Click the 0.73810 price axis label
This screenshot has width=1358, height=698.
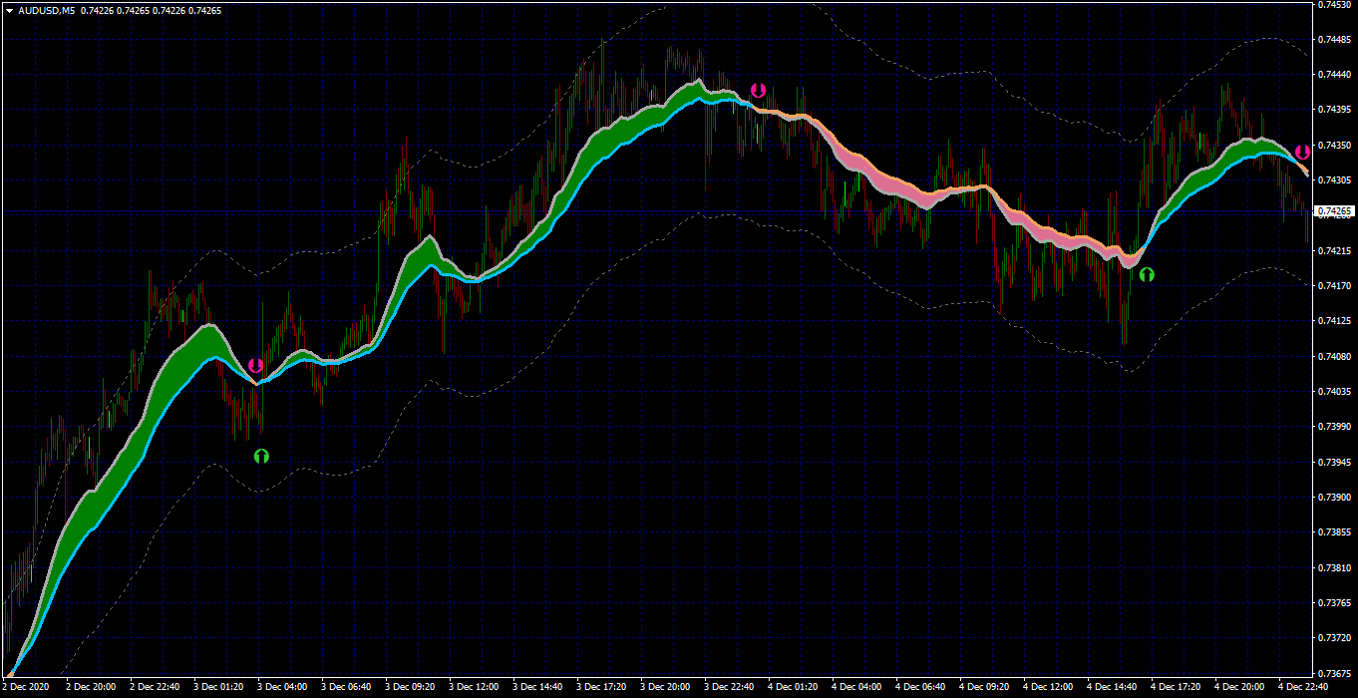[x=1334, y=568]
